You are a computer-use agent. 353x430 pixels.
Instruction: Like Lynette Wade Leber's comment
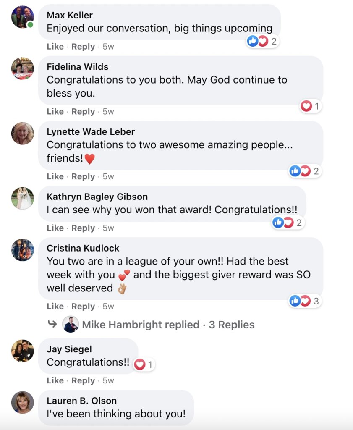pyautogui.click(x=55, y=177)
